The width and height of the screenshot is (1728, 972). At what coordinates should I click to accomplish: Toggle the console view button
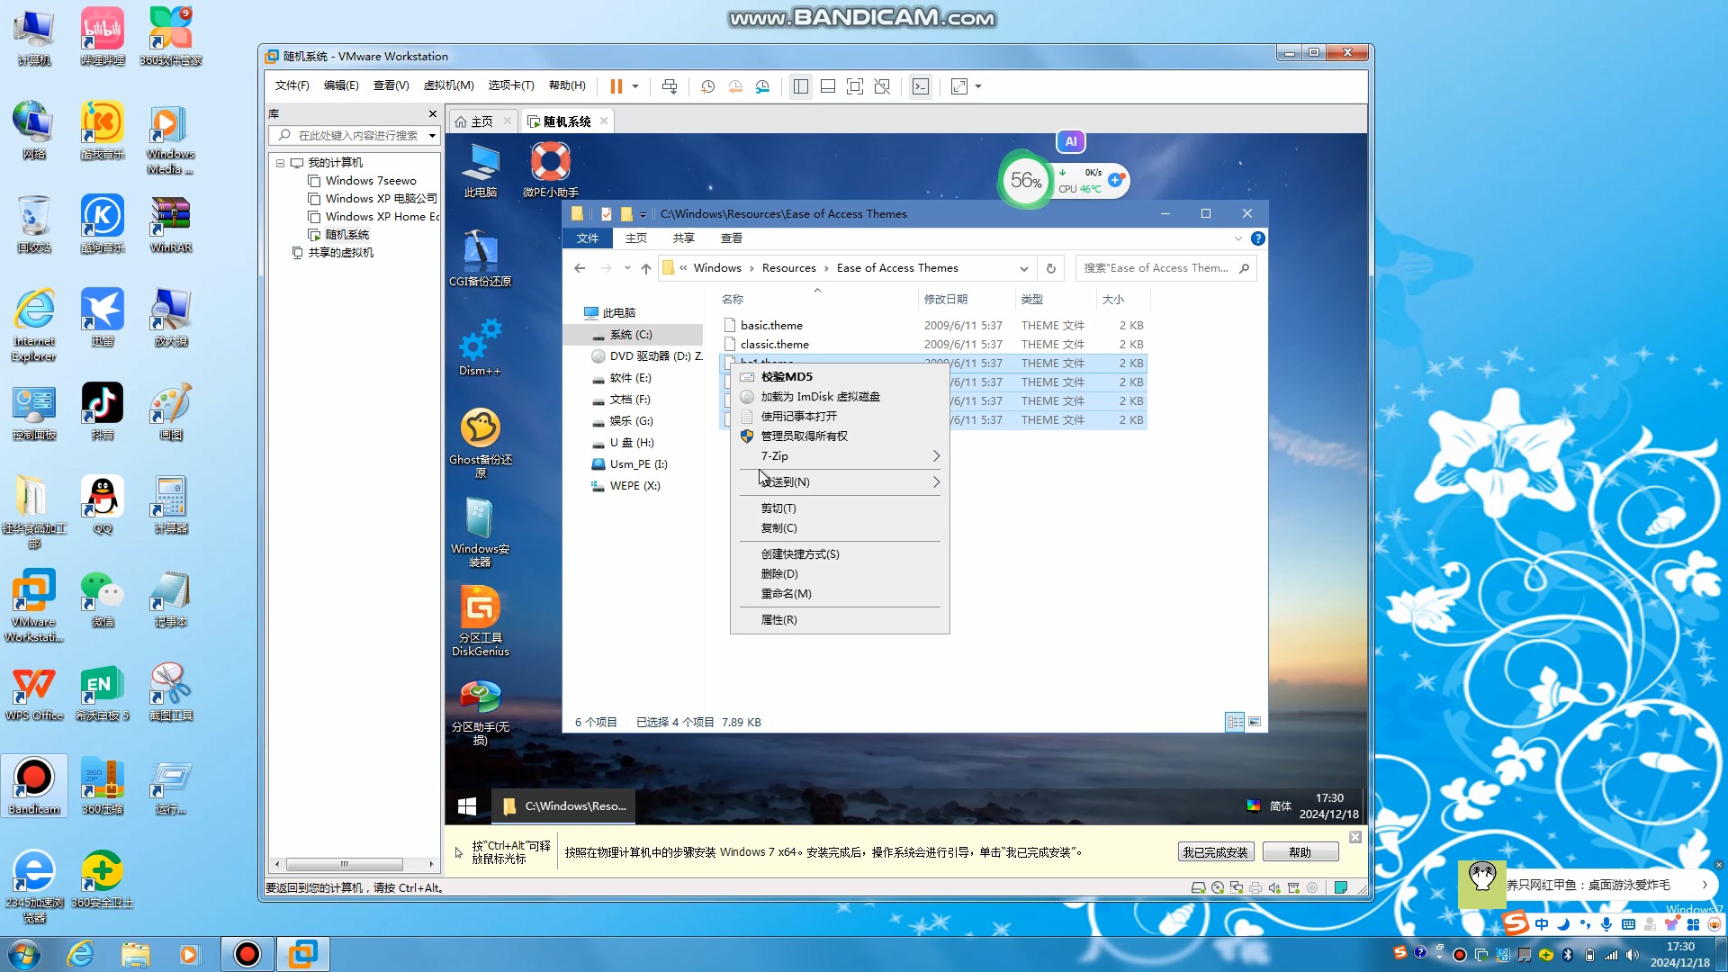point(921,86)
